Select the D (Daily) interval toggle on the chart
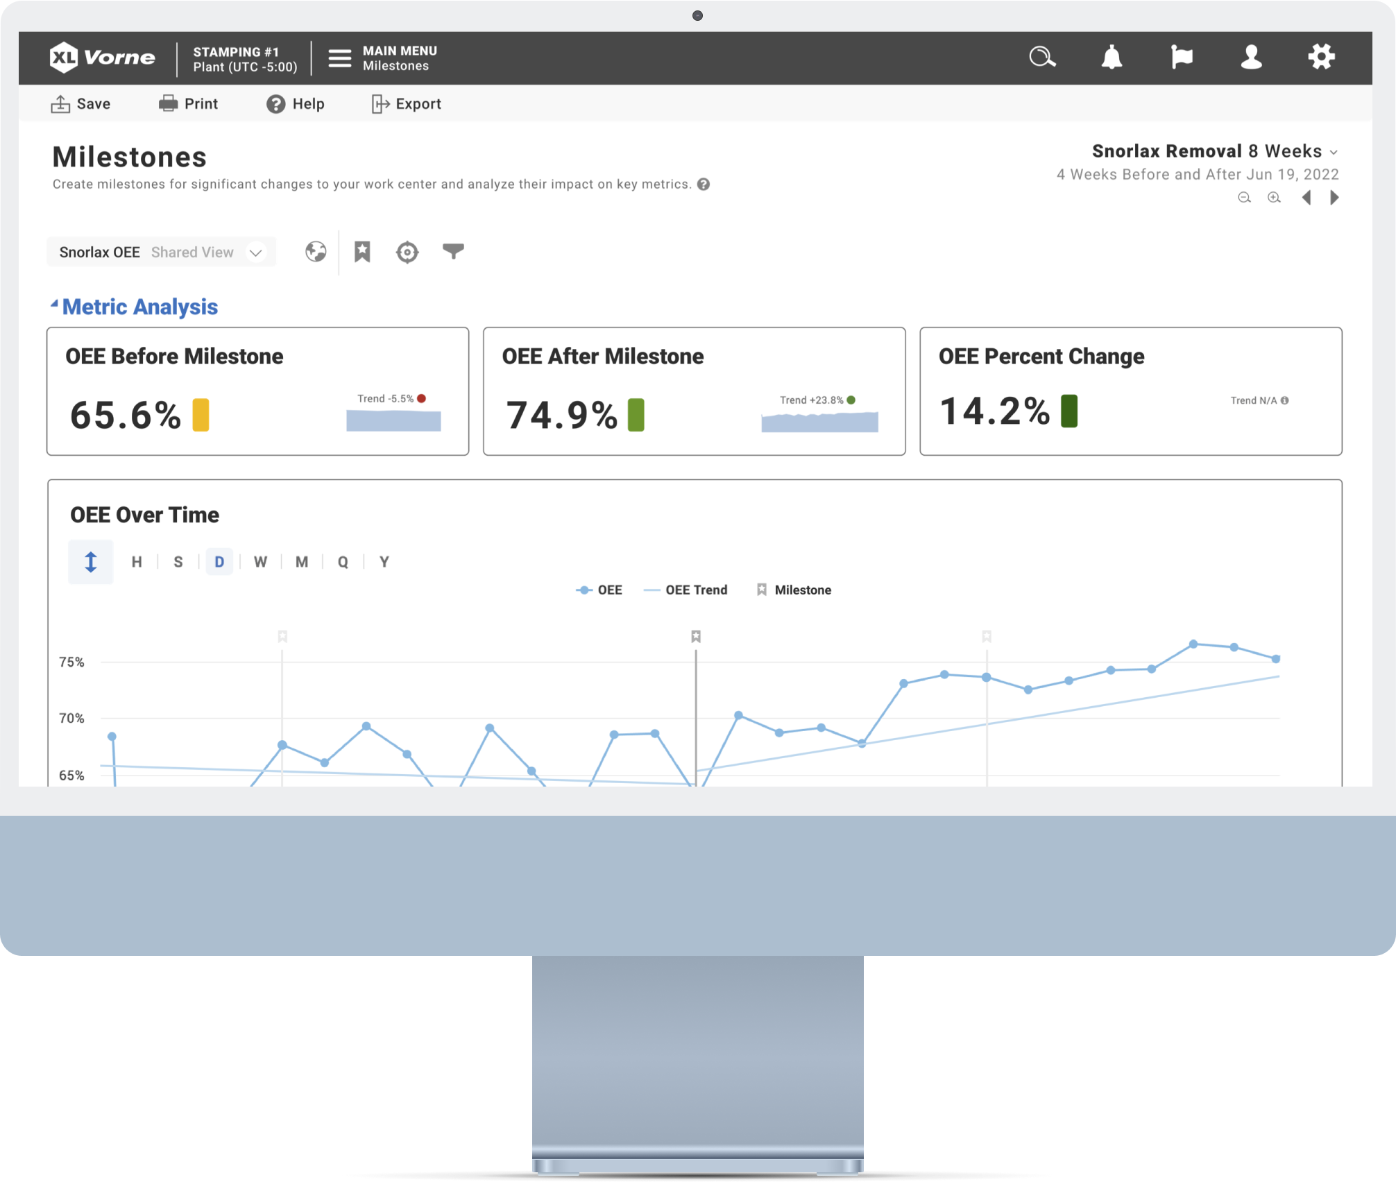This screenshot has height=1182, width=1396. 218,562
